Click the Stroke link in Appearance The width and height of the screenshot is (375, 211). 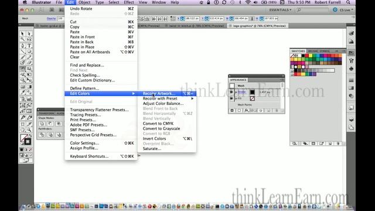(242, 92)
